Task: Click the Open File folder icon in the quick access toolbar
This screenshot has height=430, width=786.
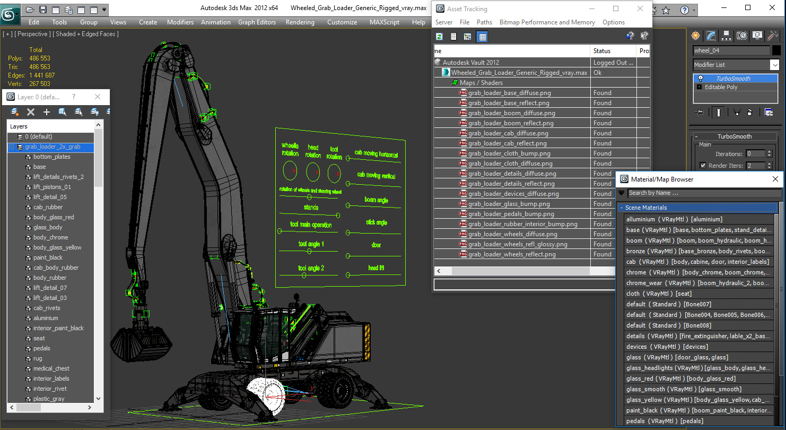Action: pos(30,9)
